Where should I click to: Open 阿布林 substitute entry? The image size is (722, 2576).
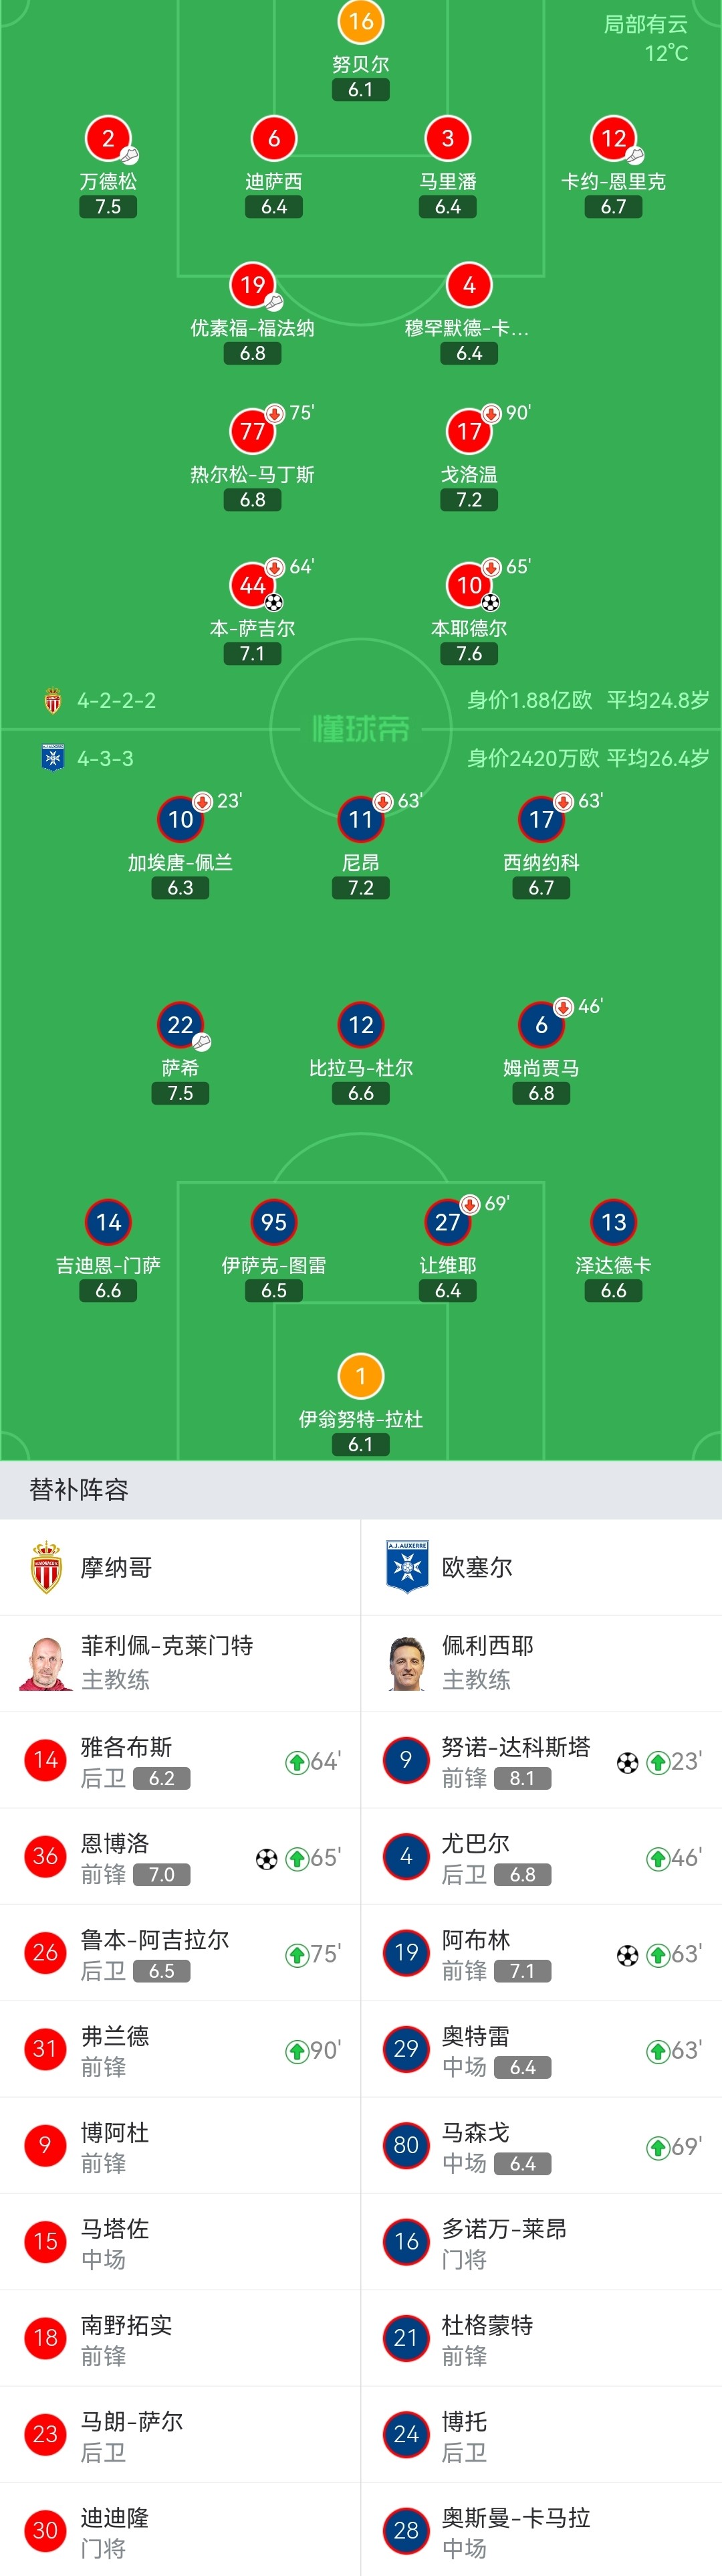[x=541, y=1953]
